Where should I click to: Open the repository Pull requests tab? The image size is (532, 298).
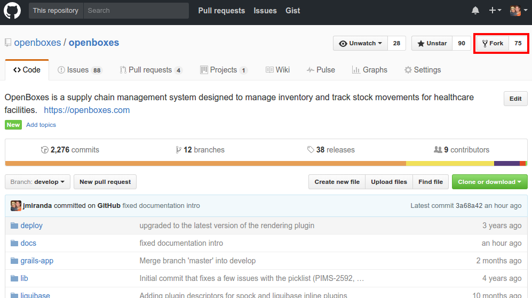[x=151, y=70]
